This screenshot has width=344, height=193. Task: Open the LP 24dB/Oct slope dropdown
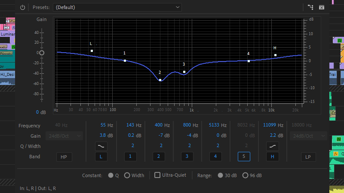(x=308, y=136)
